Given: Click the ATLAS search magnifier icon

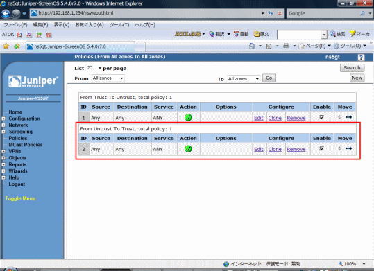Looking at the screenshot, I should 333,34.
